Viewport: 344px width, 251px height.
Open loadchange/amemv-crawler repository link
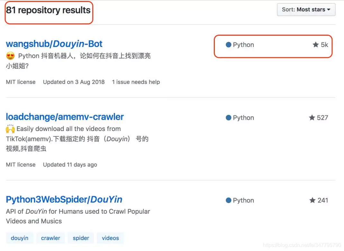(x=65, y=117)
